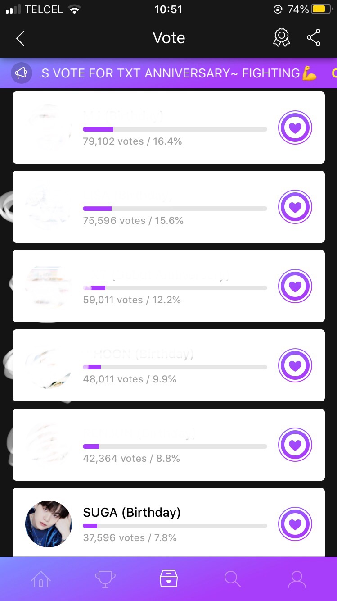Vote heart for 75,596 votes entry

(x=295, y=207)
